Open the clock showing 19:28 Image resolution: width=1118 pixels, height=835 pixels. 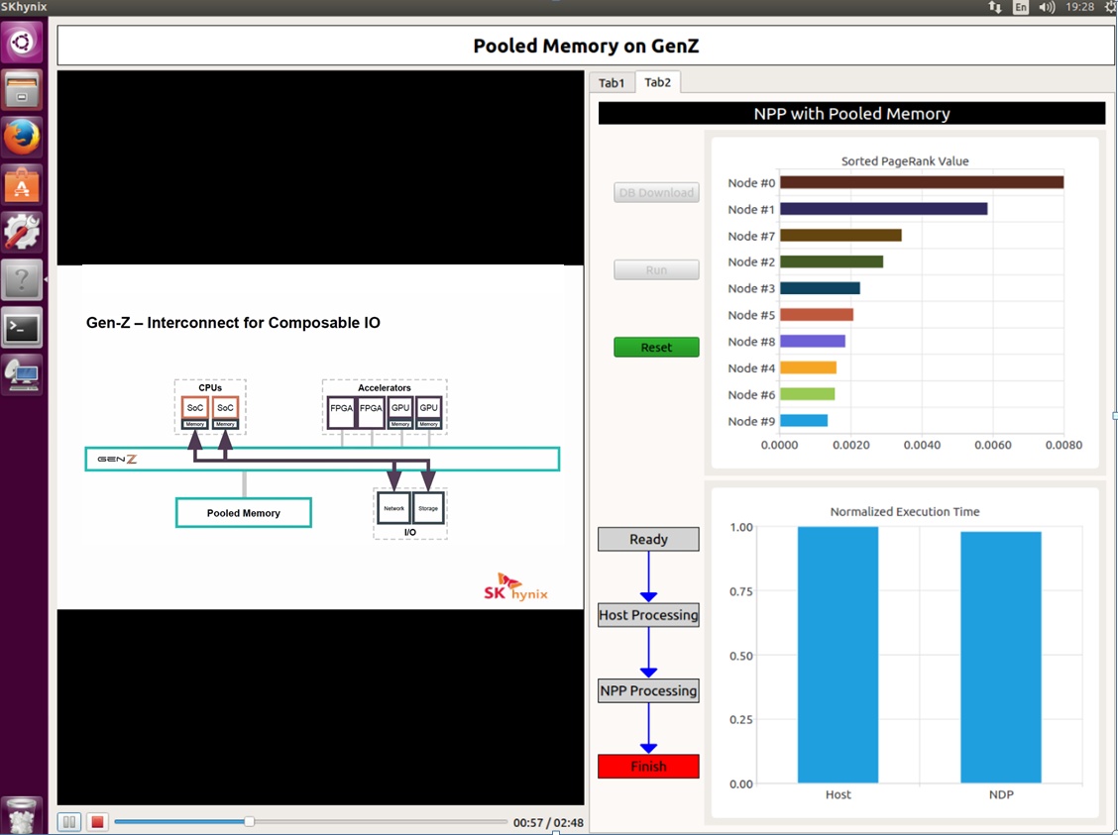pos(1080,7)
